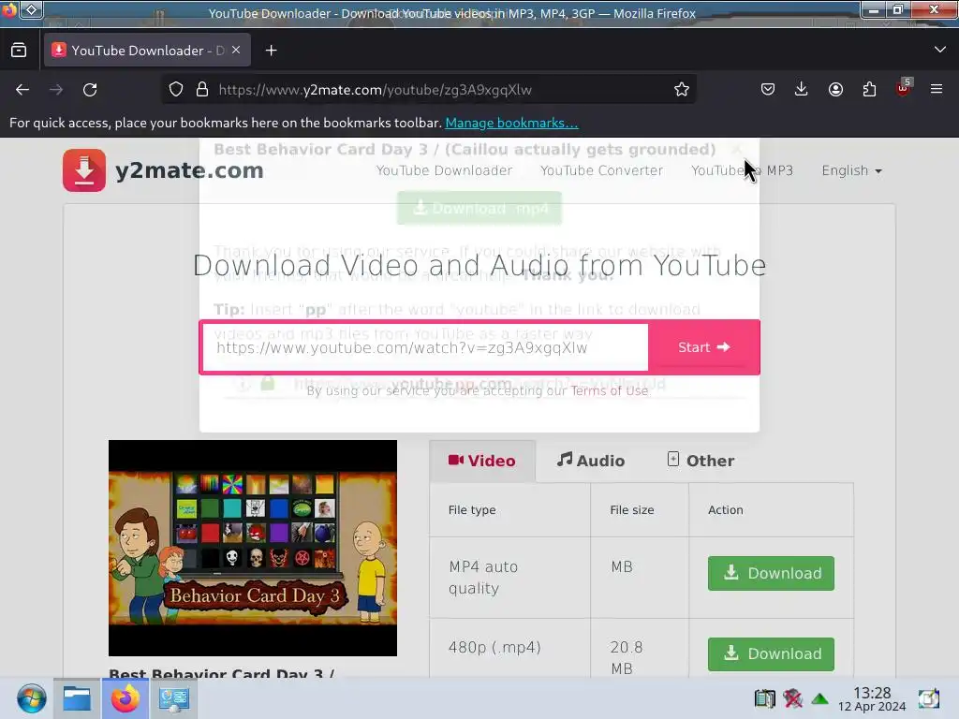Click the y2mate URL address bar
This screenshot has height=719, width=959.
click(x=428, y=90)
